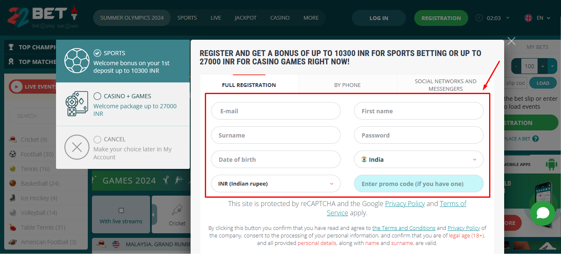This screenshot has height=255, width=561.
Task: Switch to the By Phone tab
Action: pos(347,85)
